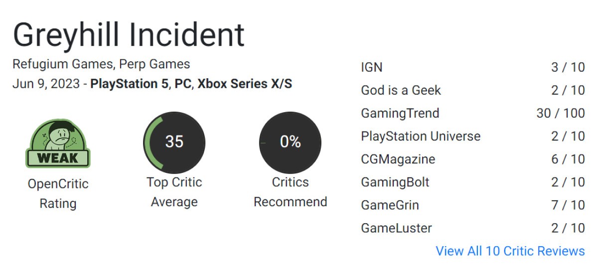598x279 pixels.
Task: Click the Critics Recommend 0% circle
Action: click(290, 142)
